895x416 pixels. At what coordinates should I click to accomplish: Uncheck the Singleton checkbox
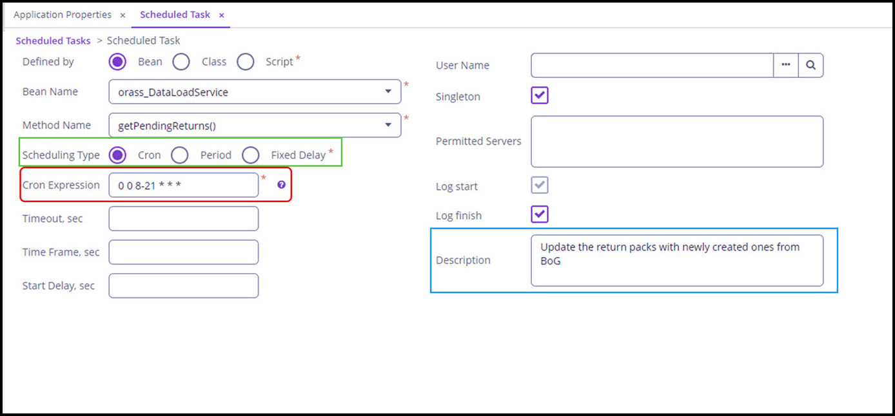click(x=539, y=95)
